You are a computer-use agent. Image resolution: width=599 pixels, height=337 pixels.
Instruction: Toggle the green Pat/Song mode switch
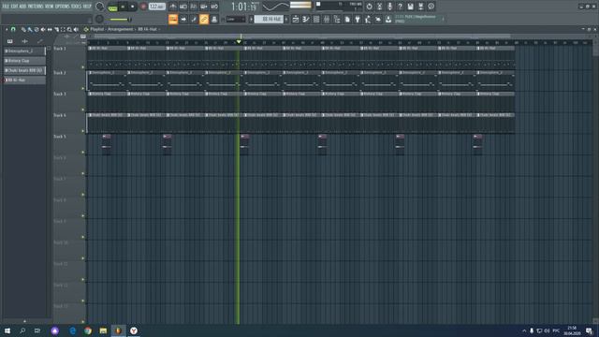point(112,7)
